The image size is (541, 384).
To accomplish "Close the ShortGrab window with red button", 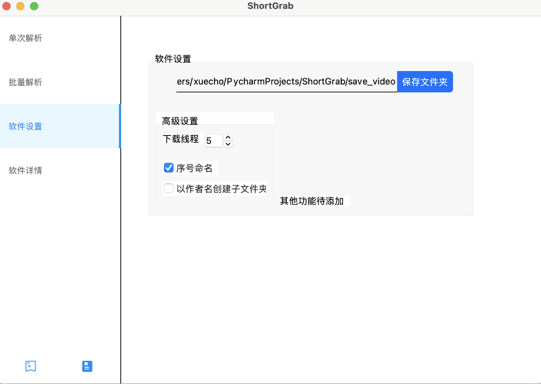I will coord(7,7).
